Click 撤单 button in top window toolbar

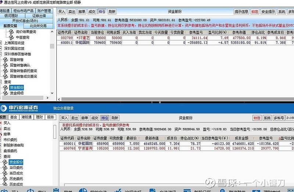click(x=82, y=12)
